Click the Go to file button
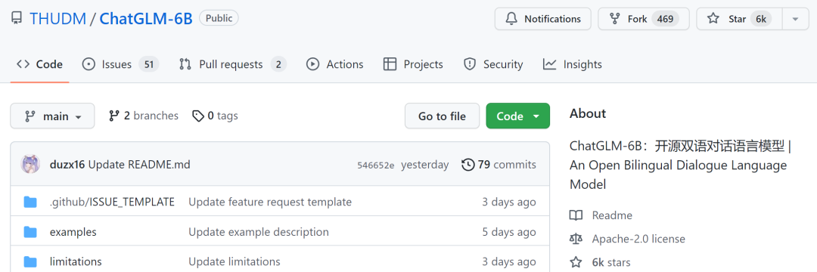Image resolution: width=817 pixels, height=272 pixels. tap(442, 116)
